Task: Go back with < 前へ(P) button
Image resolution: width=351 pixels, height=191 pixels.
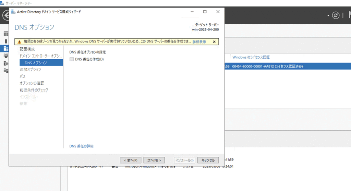Action: click(x=131, y=160)
